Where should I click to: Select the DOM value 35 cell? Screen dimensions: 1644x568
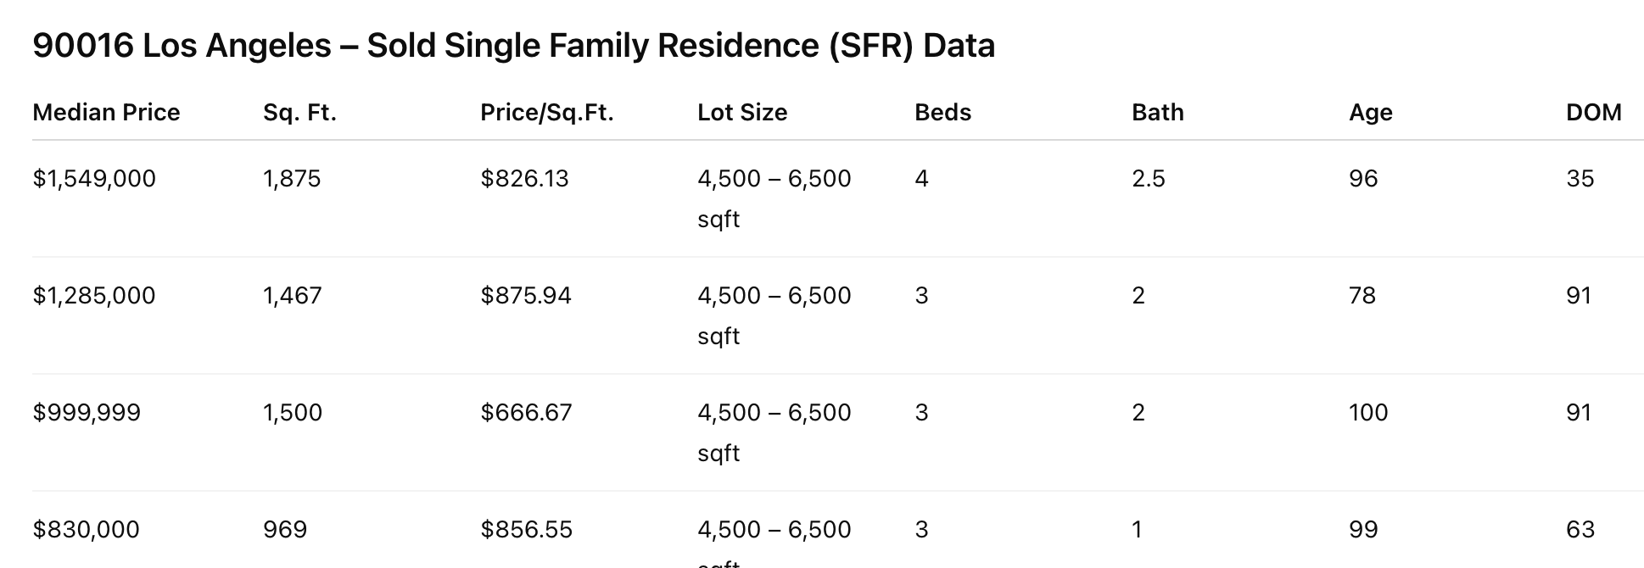(1580, 179)
